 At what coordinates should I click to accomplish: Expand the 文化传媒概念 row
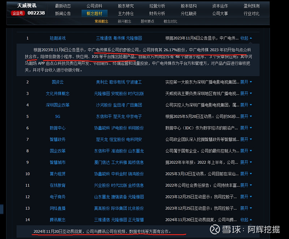[x=246, y=93]
